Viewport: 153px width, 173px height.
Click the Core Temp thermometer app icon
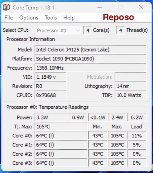click(x=6, y=8)
